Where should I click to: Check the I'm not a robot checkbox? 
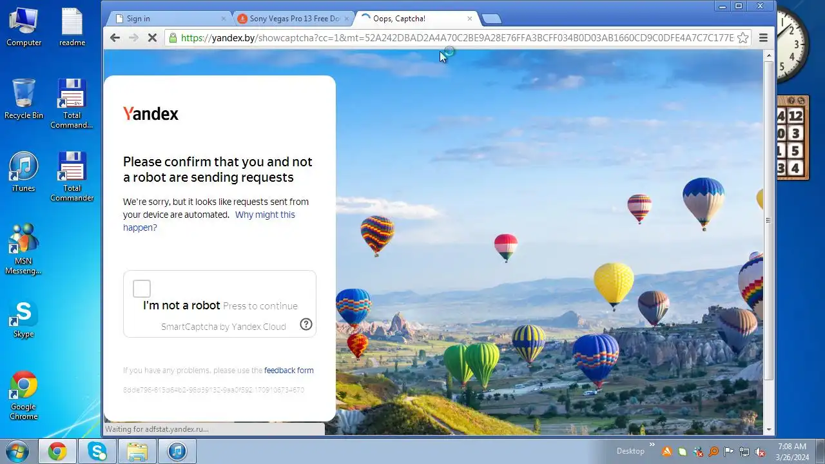pyautogui.click(x=142, y=289)
